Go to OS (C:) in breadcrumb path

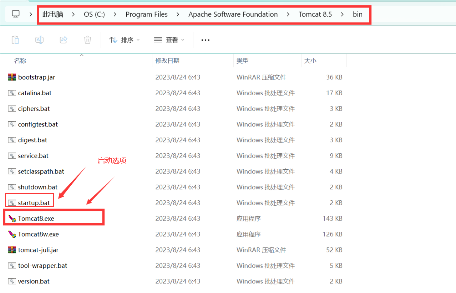click(94, 14)
